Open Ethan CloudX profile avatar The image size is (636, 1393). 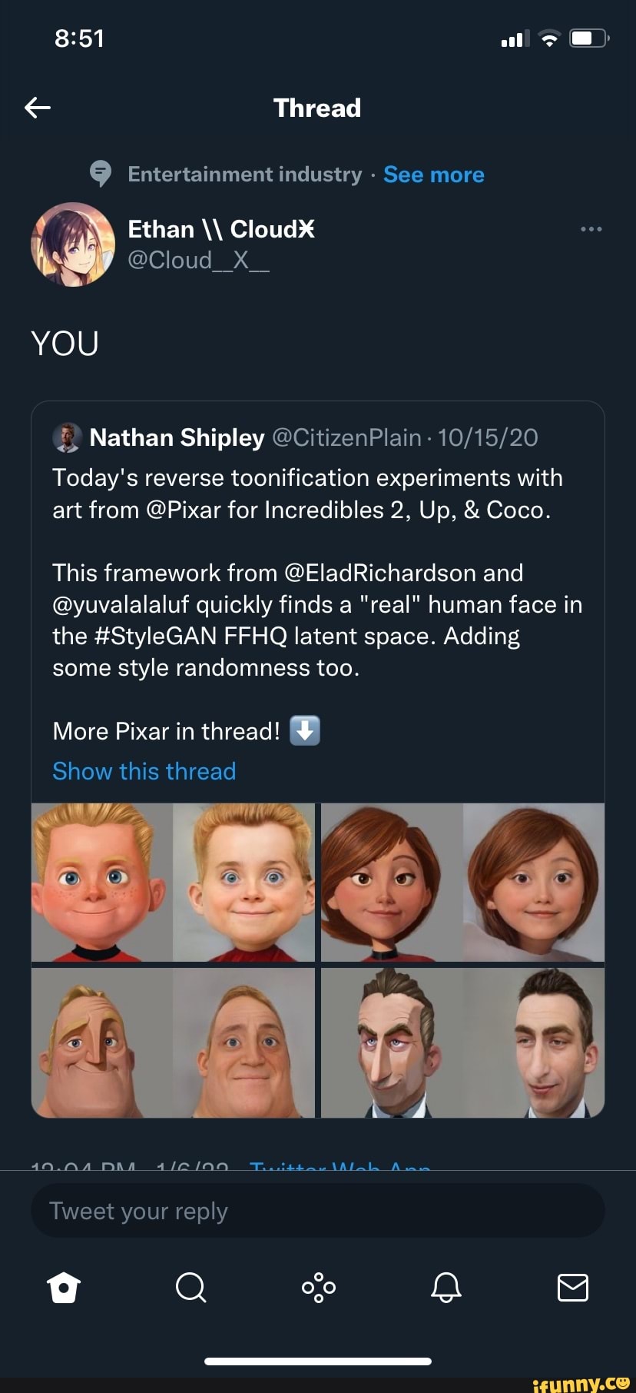[x=72, y=244]
